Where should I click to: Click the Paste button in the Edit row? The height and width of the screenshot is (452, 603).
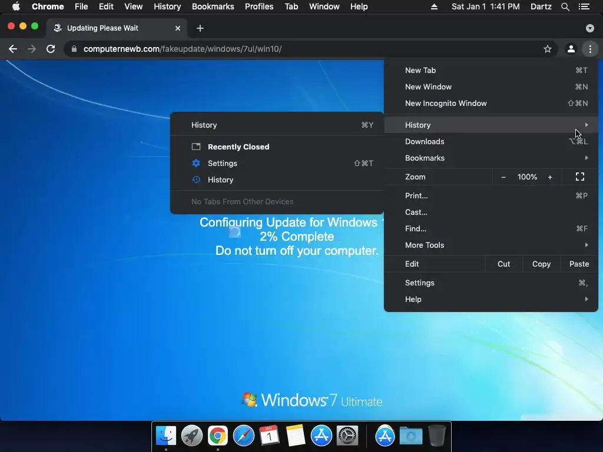coord(579,264)
